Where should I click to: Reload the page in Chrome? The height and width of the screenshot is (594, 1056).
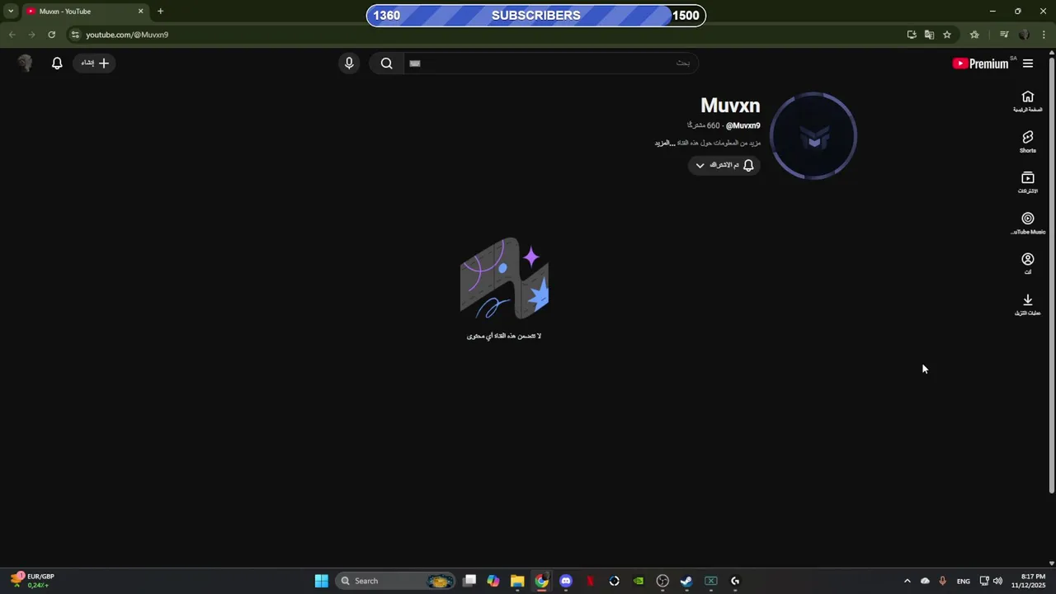[51, 35]
